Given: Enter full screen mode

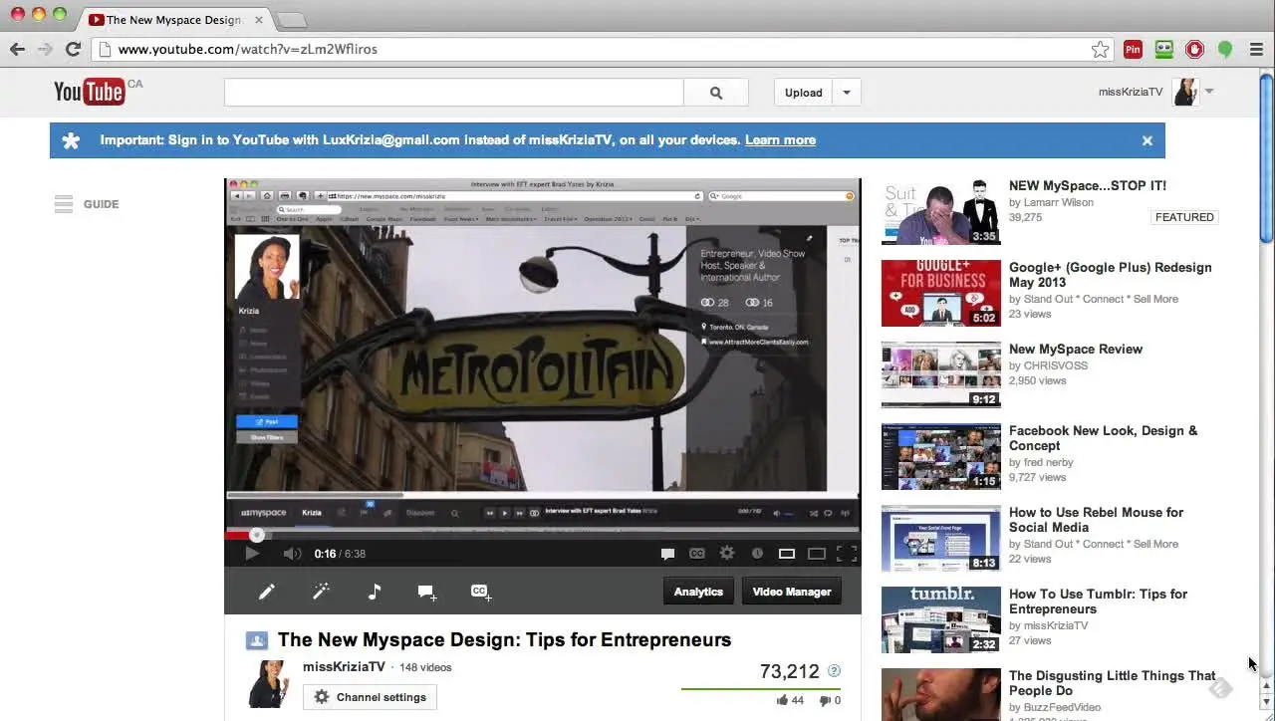Looking at the screenshot, I should (x=847, y=554).
